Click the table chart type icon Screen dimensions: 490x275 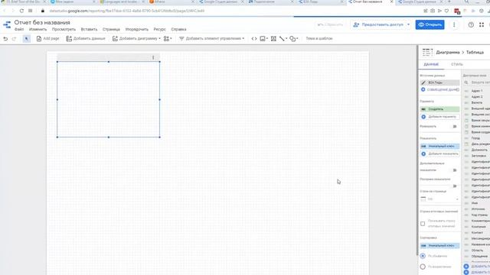click(427, 53)
